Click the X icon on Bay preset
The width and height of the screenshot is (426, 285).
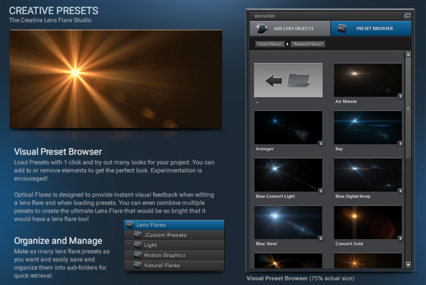pyautogui.click(x=400, y=144)
